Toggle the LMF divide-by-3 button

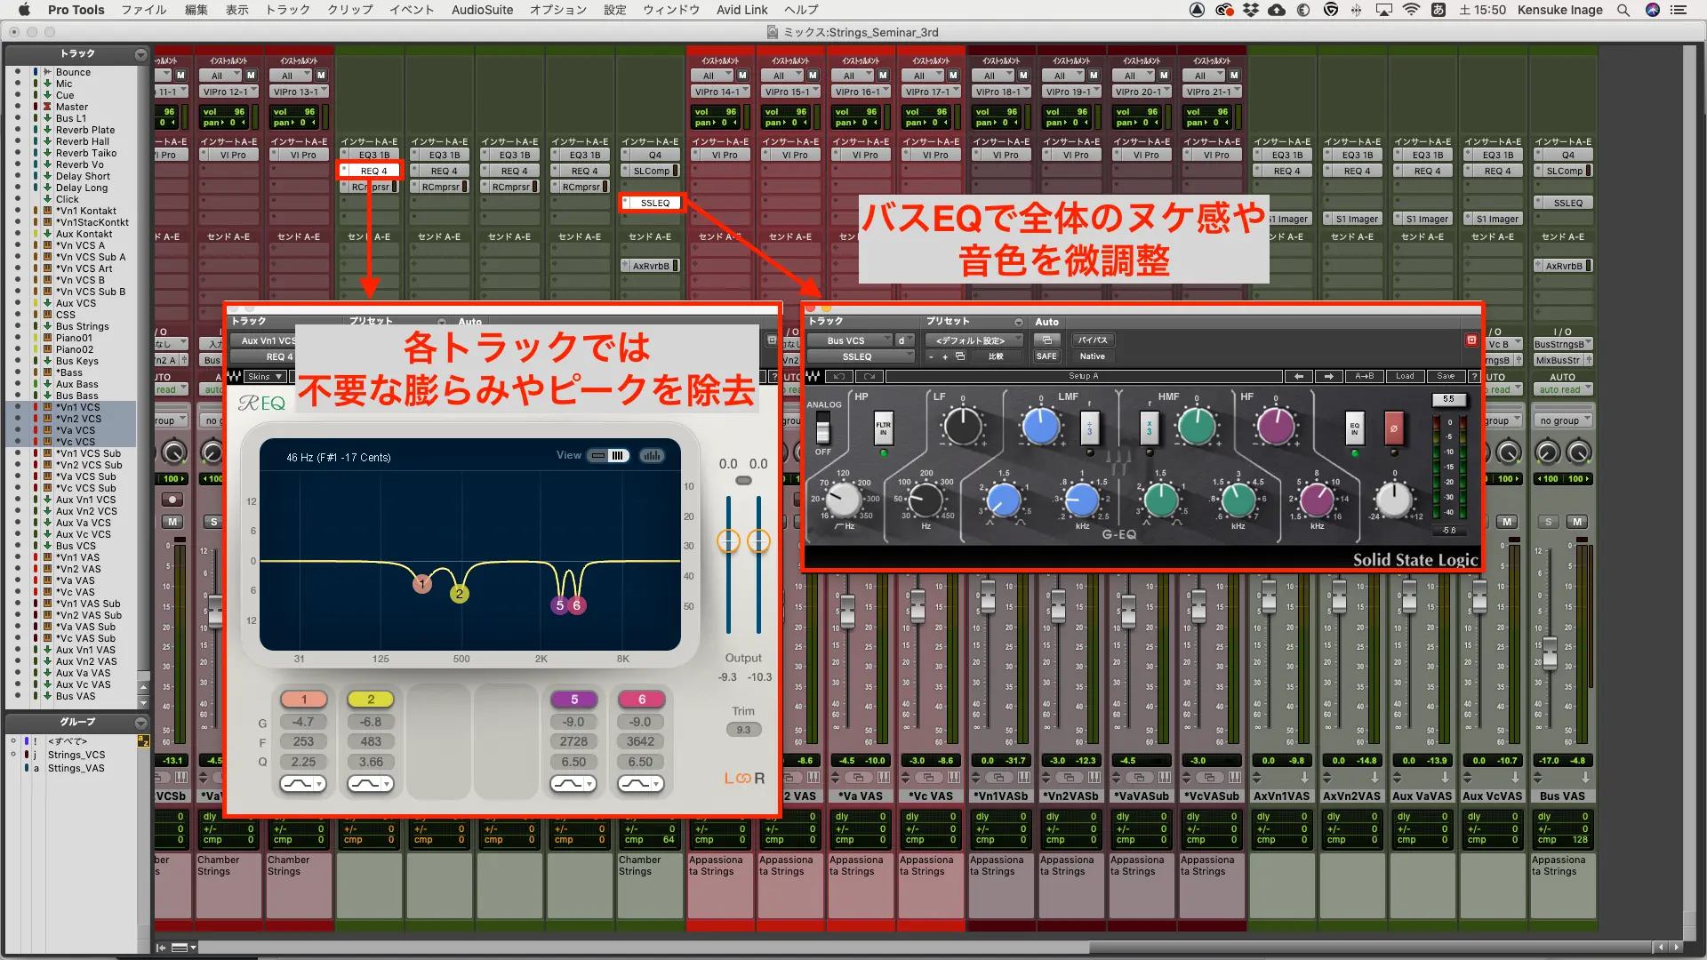pyautogui.click(x=1090, y=428)
